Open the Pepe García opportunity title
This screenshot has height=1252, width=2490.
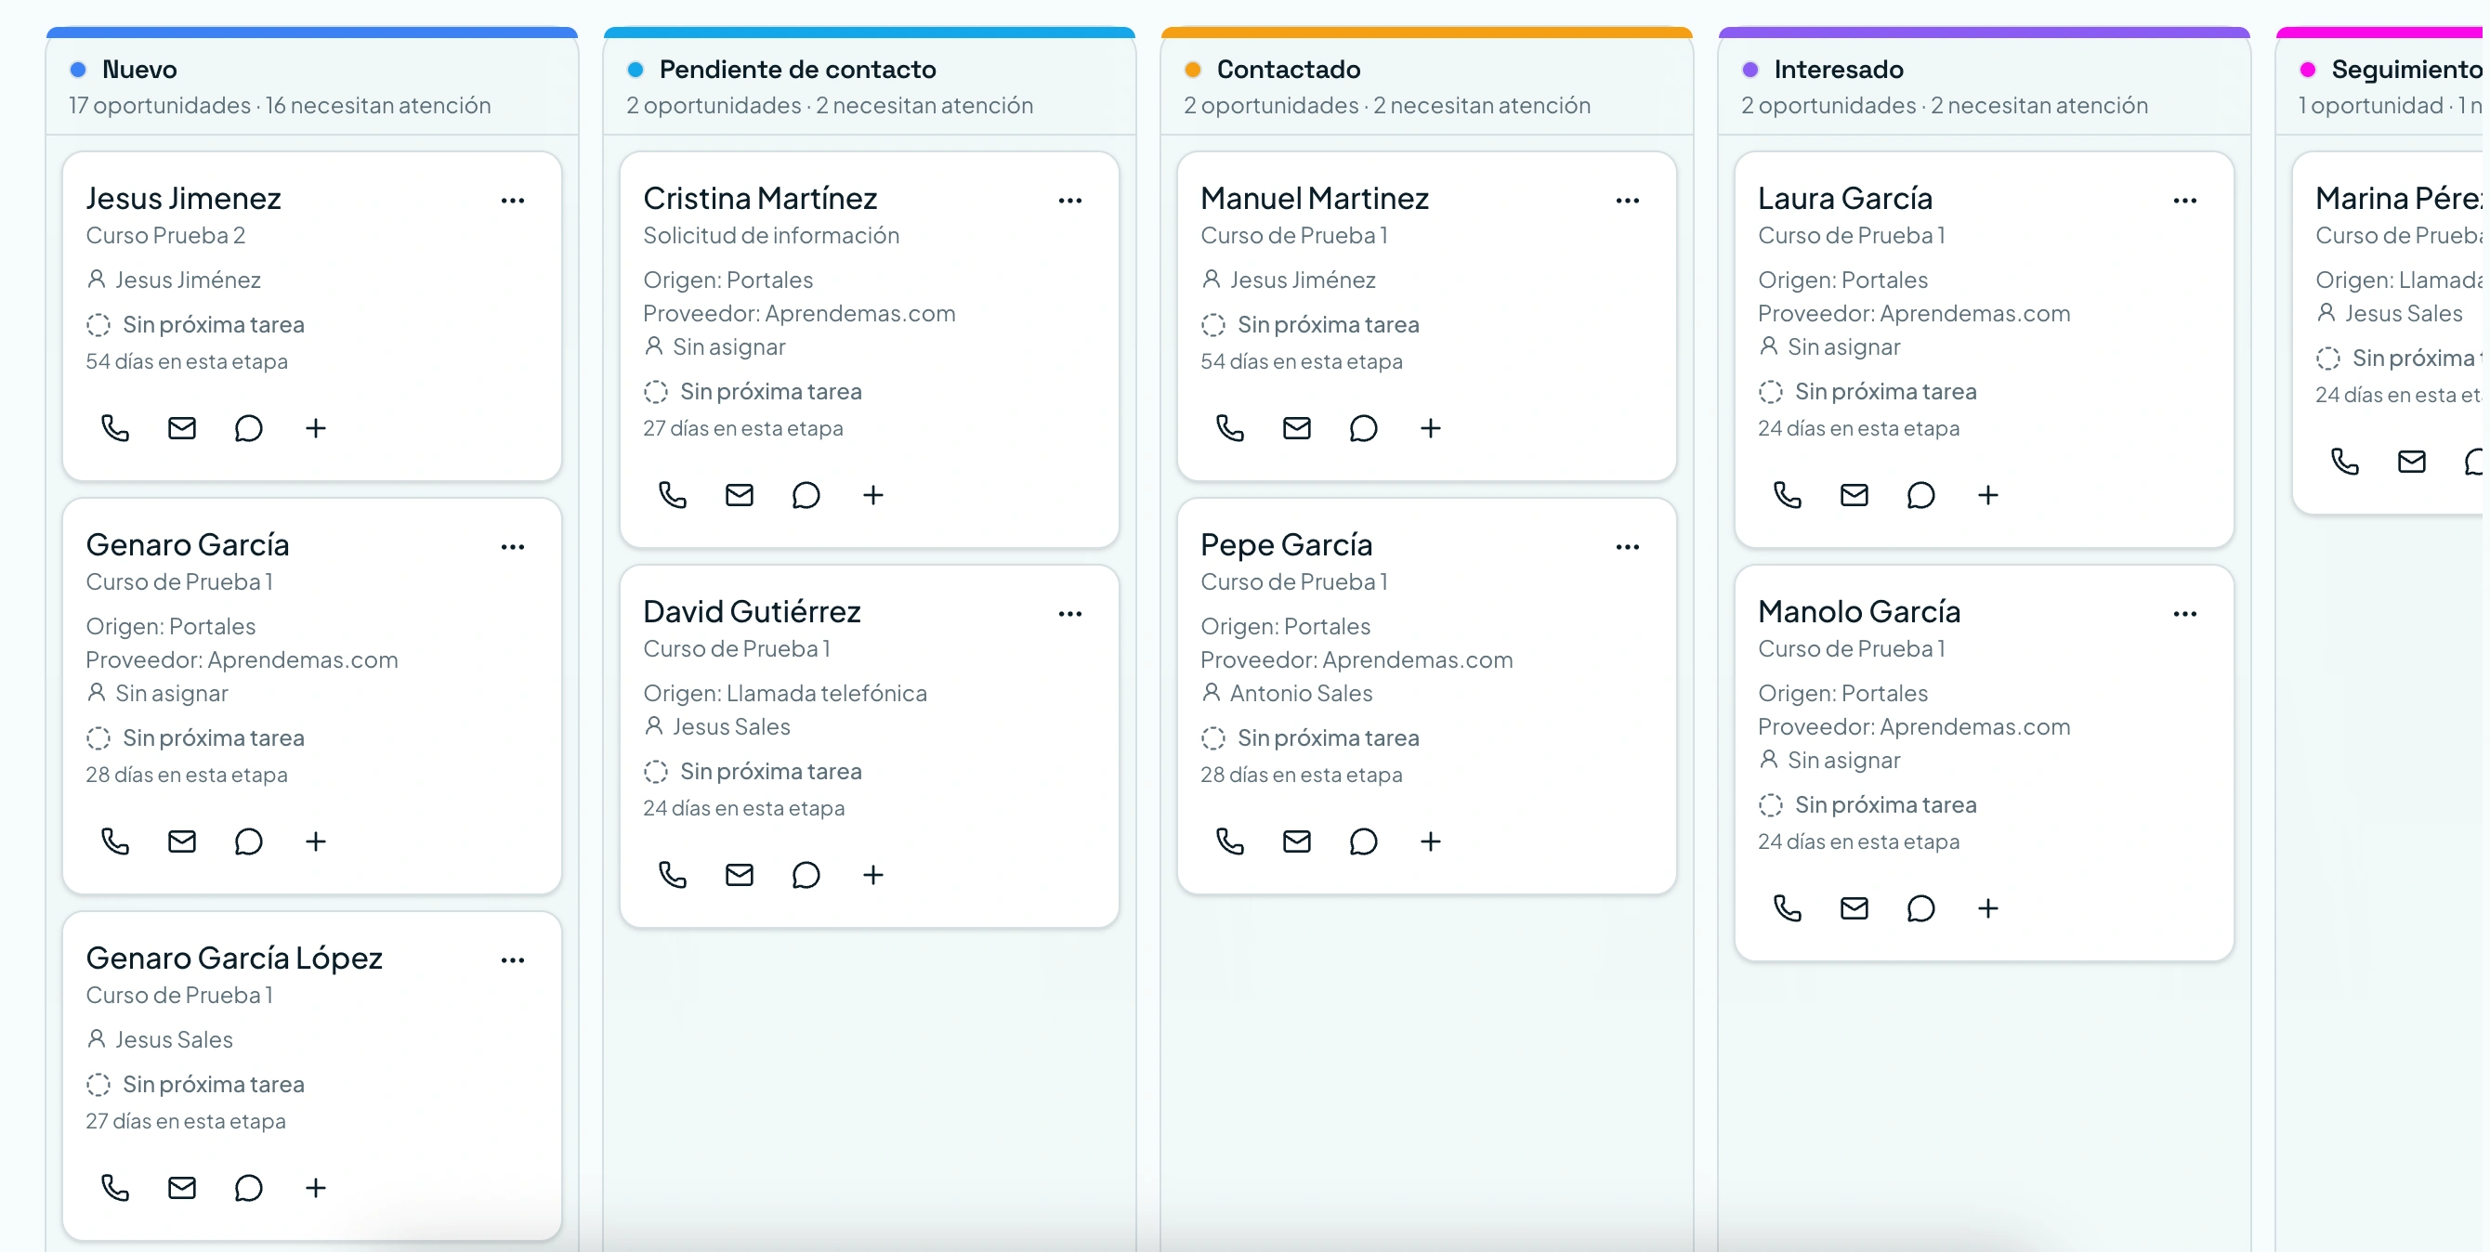[x=1287, y=545]
